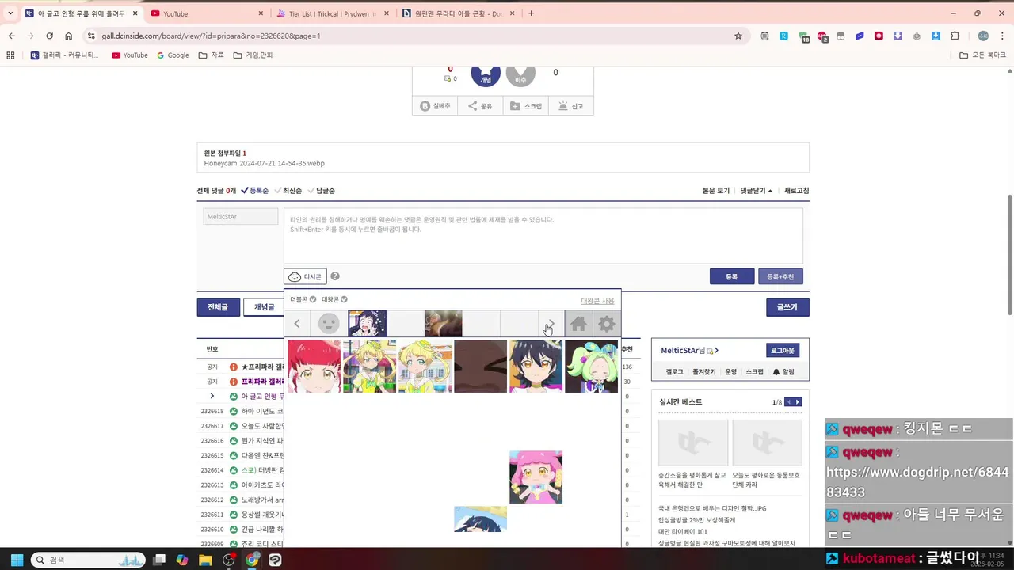Viewport: 1014px width, 570px height.
Task: Open the 갤로그 link
Action: click(674, 371)
